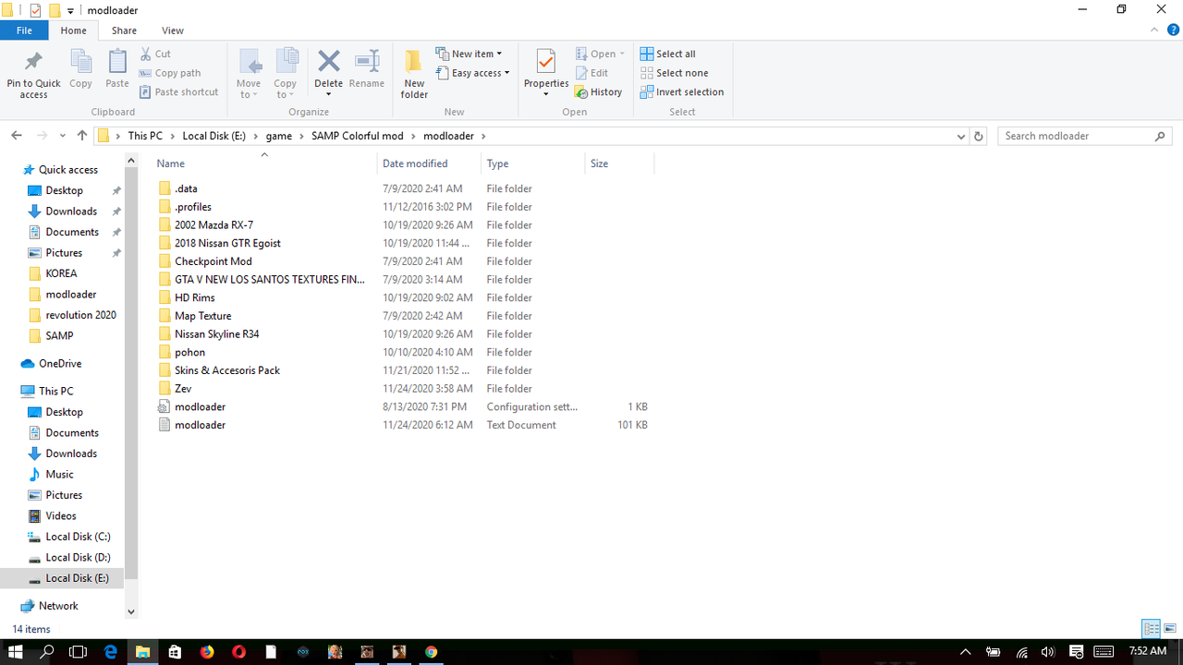Screen dimensions: 1183x665
Task: Open the Copy to dropdown
Action: pos(286,74)
